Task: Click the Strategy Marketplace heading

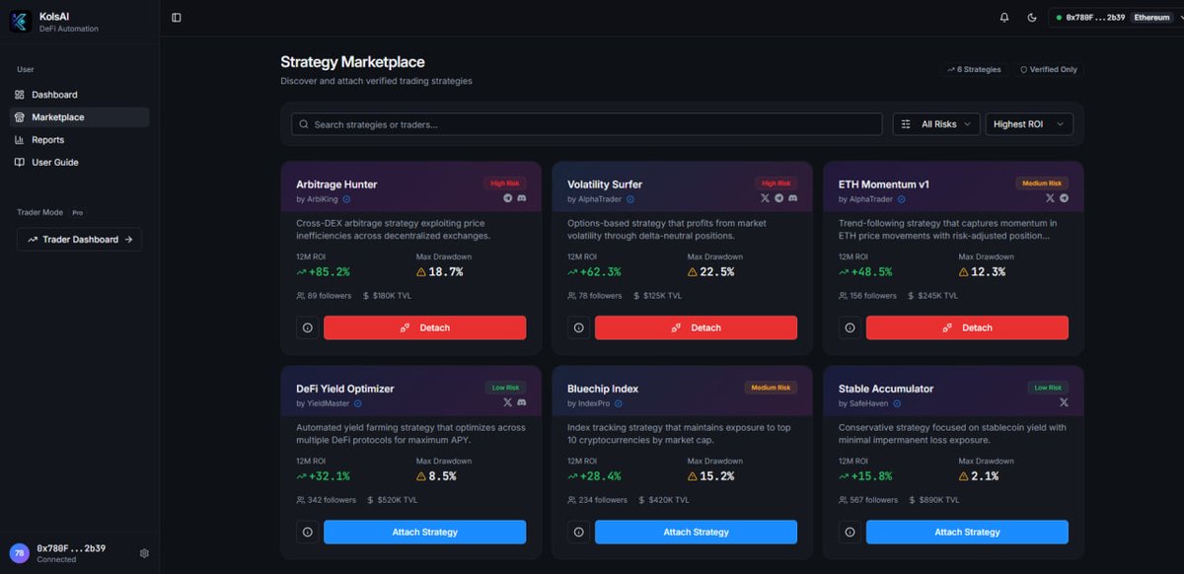Action: coord(352,62)
